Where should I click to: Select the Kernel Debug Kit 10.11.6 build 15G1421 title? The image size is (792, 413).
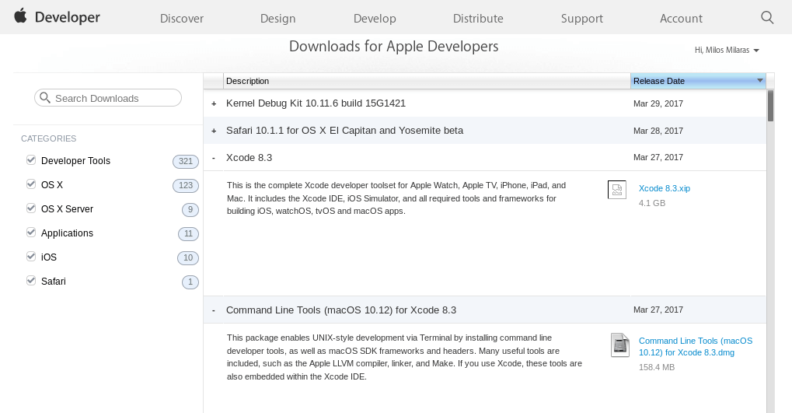[316, 103]
